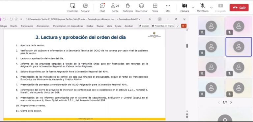Click the Presentar en Teams button
Viewport: 253px width, 122px height.
[163, 26]
